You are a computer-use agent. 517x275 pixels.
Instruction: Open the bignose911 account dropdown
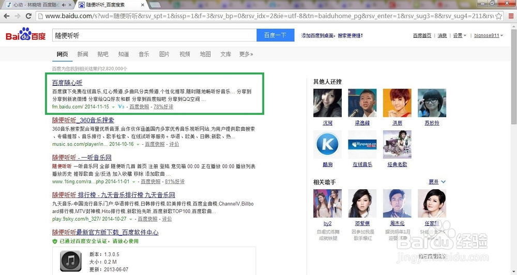pyautogui.click(x=489, y=36)
